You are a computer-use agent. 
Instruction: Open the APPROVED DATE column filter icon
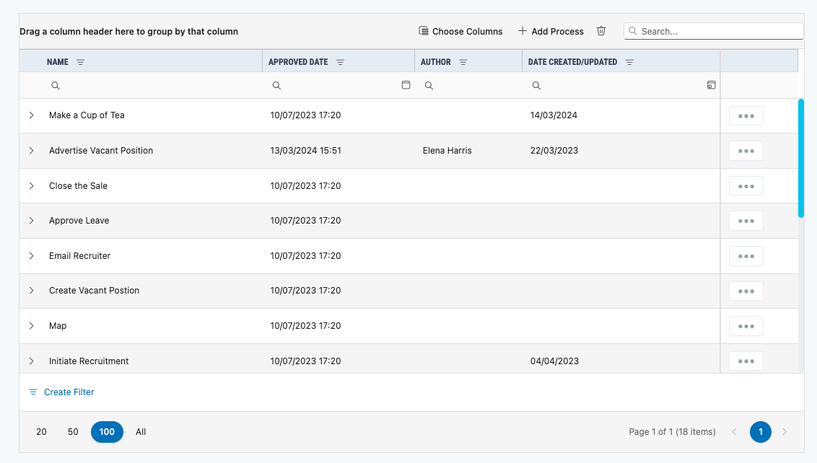(x=340, y=62)
